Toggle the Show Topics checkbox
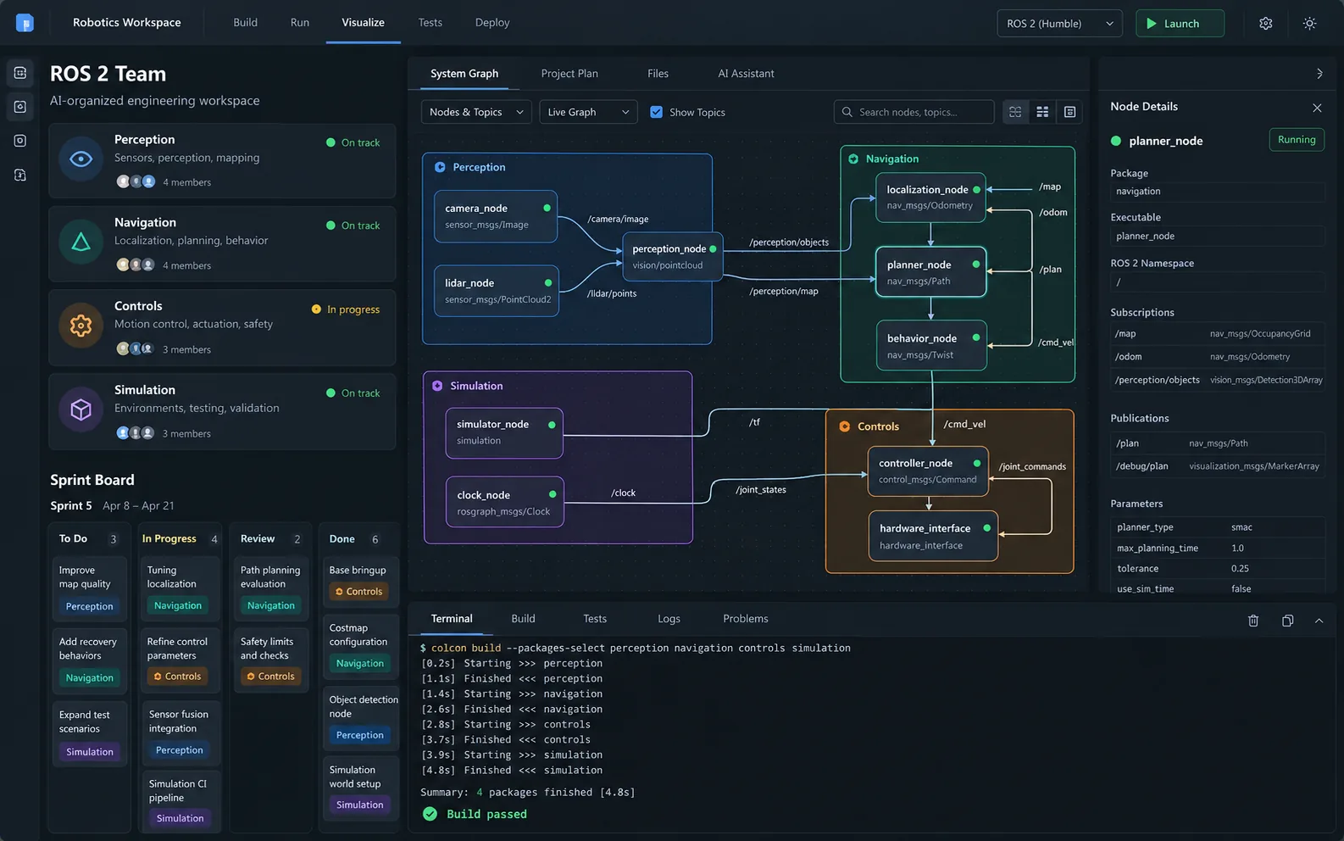The width and height of the screenshot is (1344, 841). pyautogui.click(x=656, y=112)
